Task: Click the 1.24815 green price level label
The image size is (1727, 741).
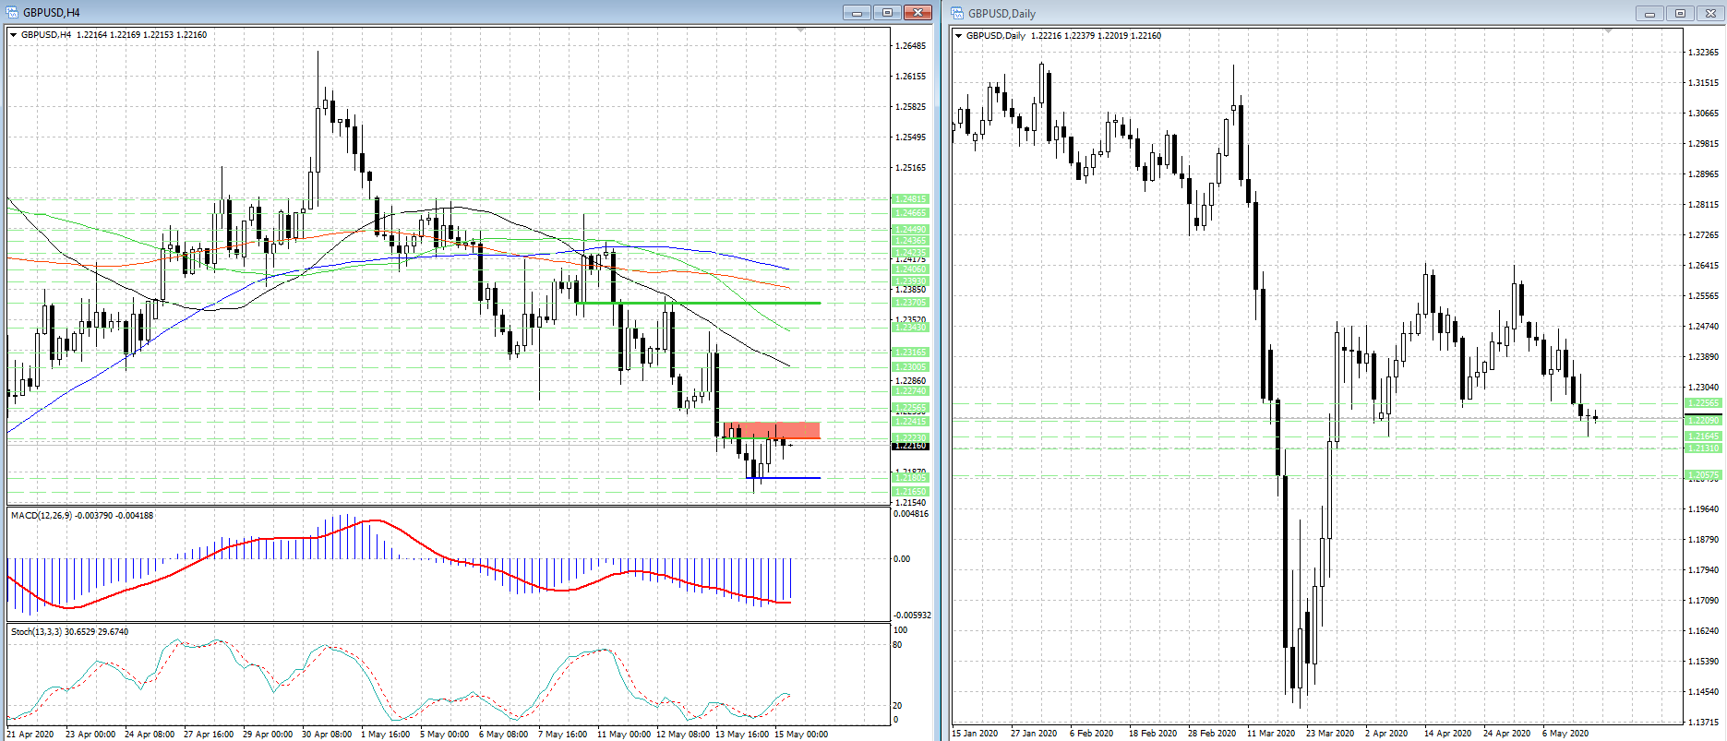Action: [x=911, y=199]
